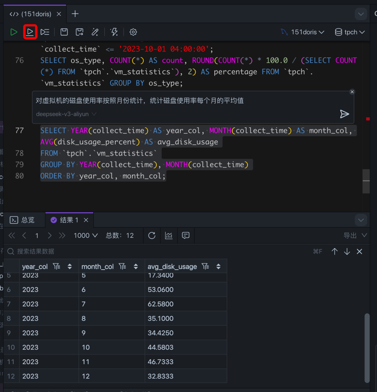Open chart view for result data
Screen dimensions: 377x392
(169, 235)
